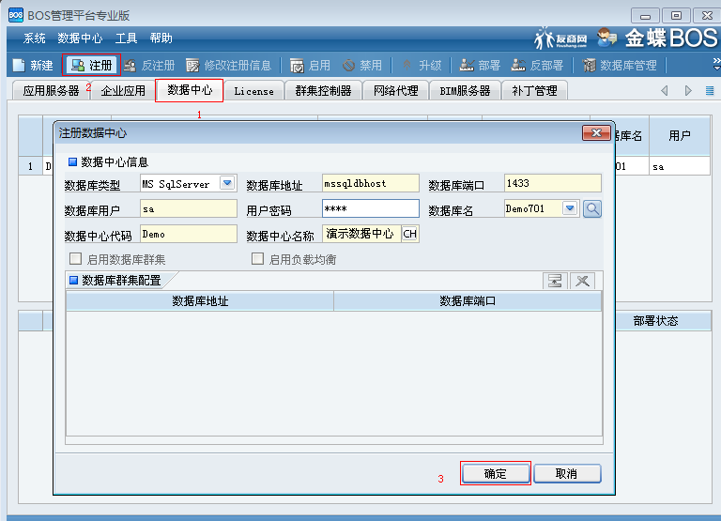Click the 反注册 (Unregister) toolbar icon
This screenshot has width=721, height=521.
pyautogui.click(x=130, y=66)
